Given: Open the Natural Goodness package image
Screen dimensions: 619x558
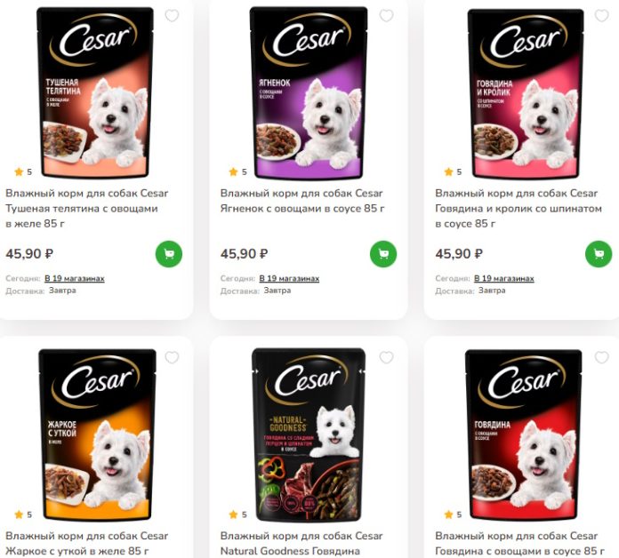Looking at the screenshot, I should point(309,434).
